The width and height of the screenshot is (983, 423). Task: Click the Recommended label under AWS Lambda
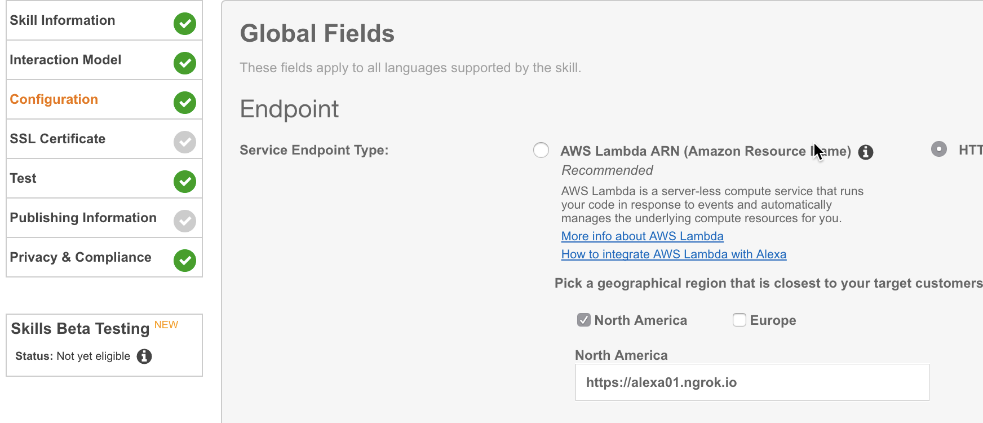(607, 170)
